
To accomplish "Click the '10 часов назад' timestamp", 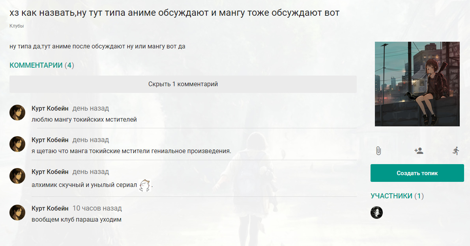I will pos(97,208).
